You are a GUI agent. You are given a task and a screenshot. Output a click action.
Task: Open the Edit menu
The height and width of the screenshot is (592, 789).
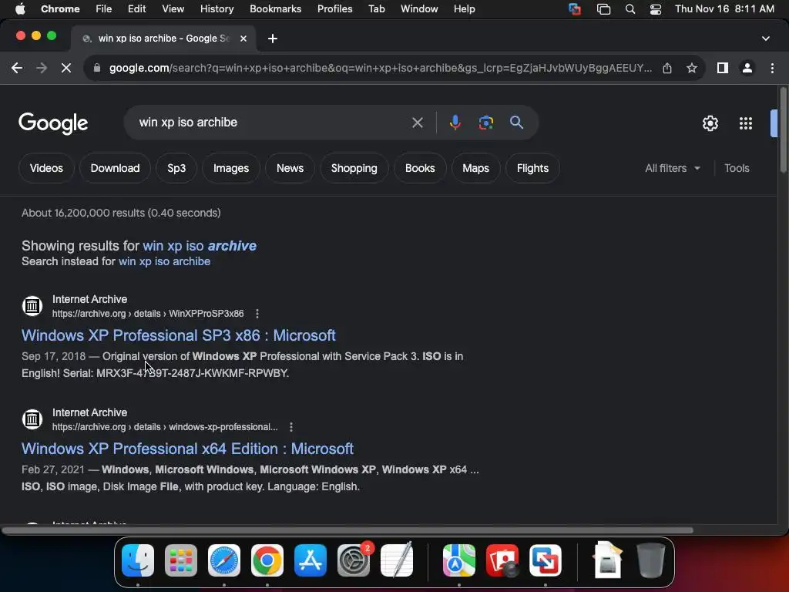[136, 9]
